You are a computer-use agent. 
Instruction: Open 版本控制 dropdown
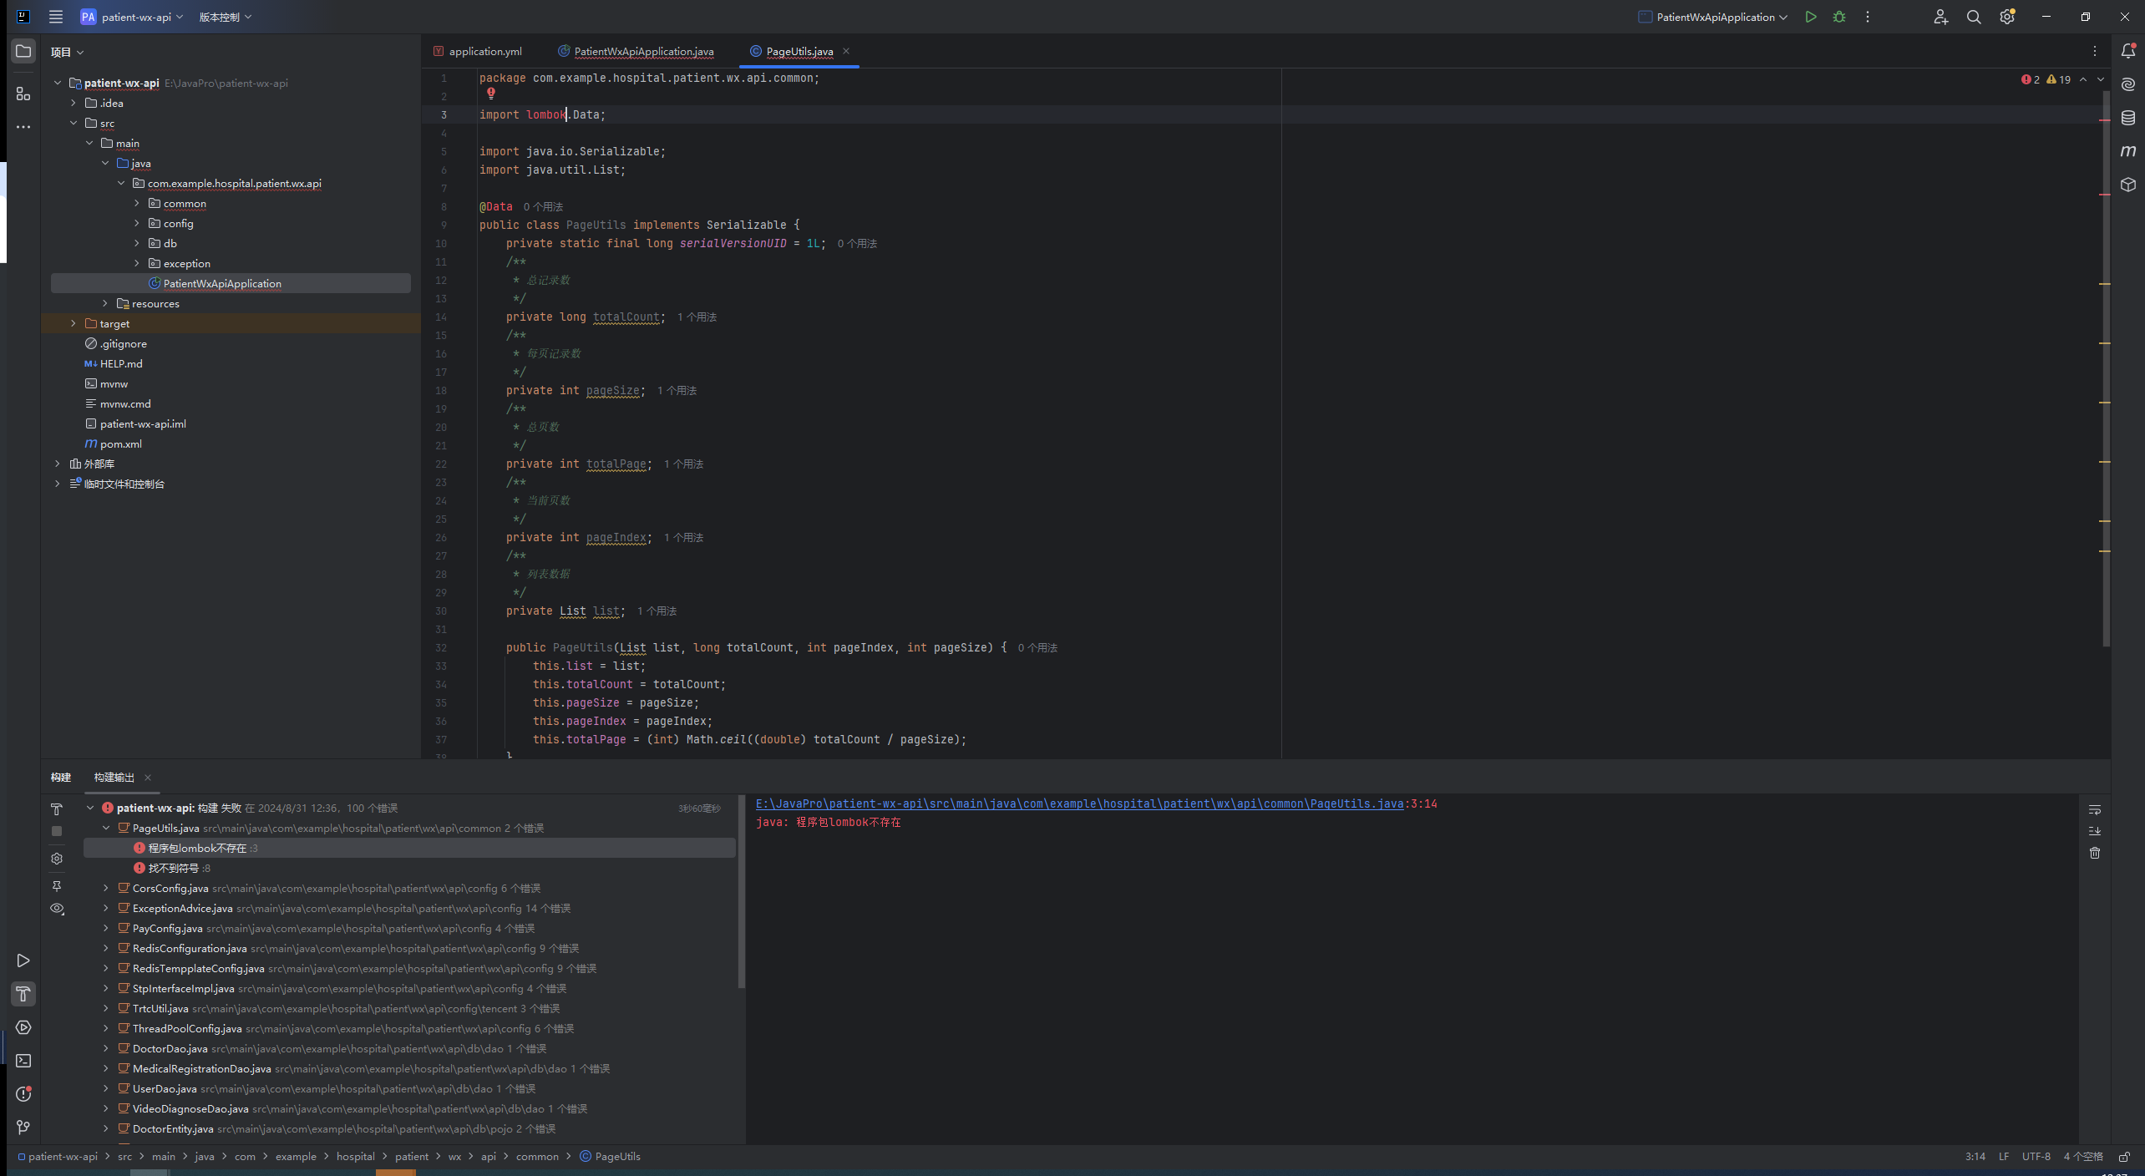tap(225, 17)
